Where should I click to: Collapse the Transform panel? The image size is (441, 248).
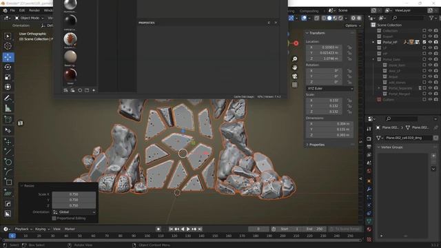(307, 33)
